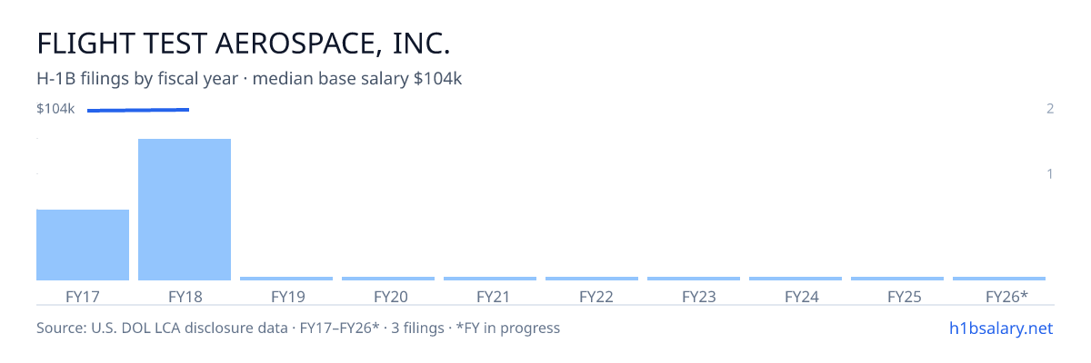Select the FY24 bar stub
This screenshot has width=1091, height=363.
[796, 279]
